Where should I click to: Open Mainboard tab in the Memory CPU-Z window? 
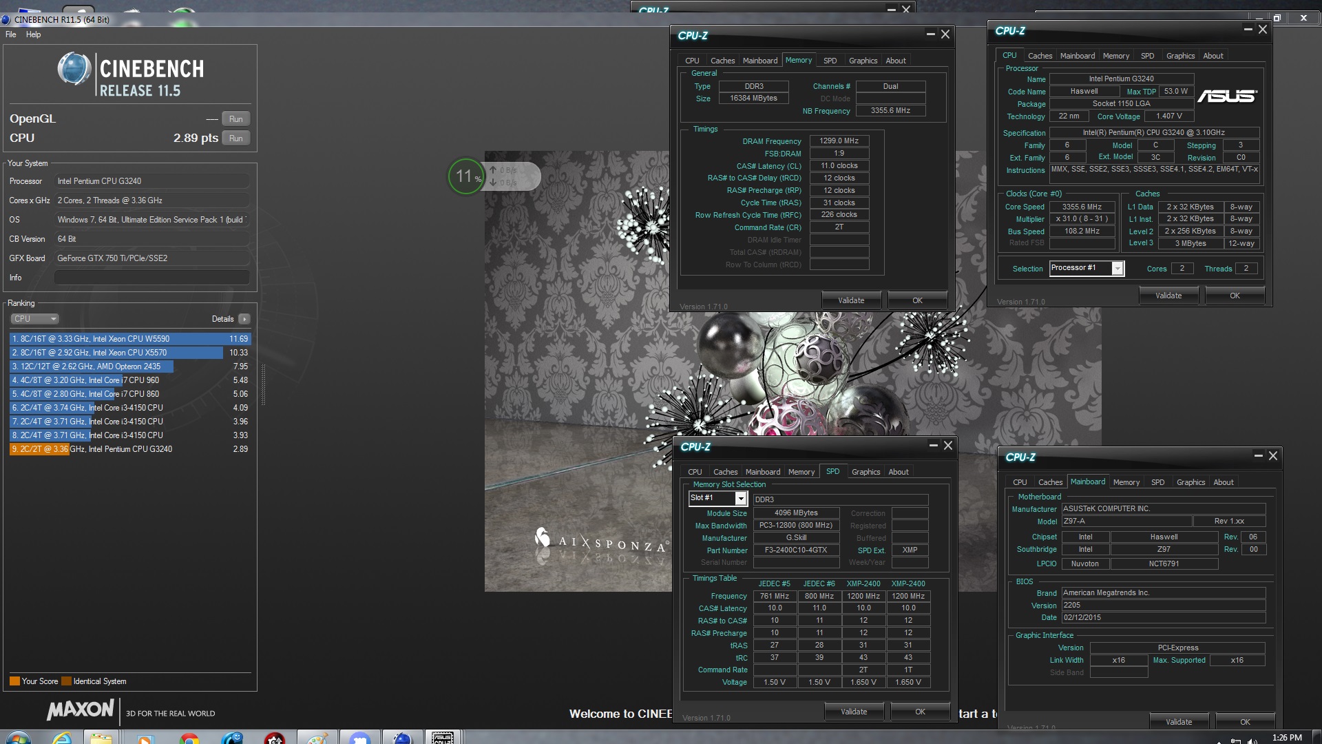759,61
